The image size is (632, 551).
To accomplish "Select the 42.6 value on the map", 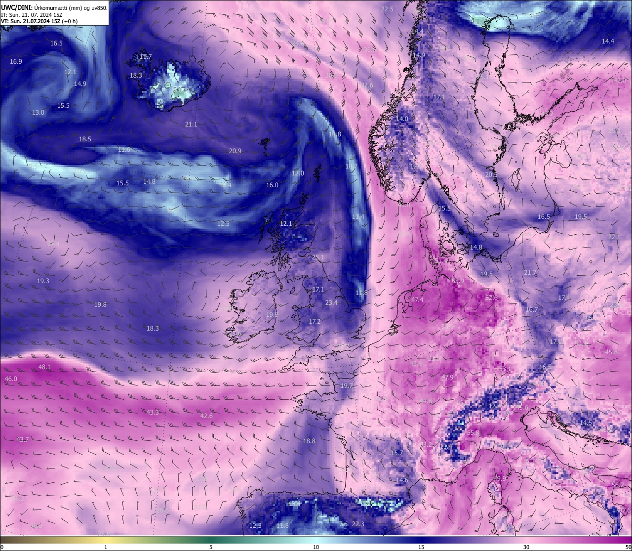I will coord(206,416).
